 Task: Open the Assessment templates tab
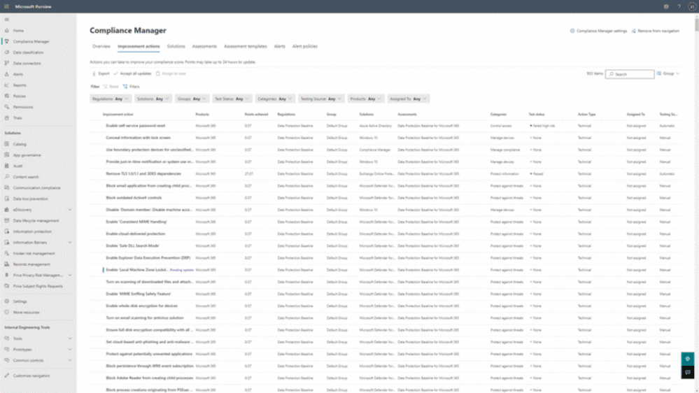[x=245, y=46]
